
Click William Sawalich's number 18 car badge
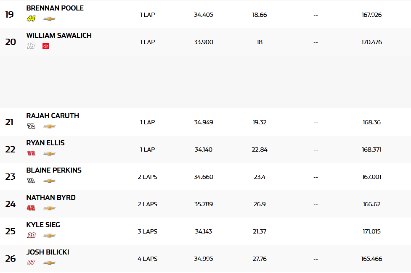(31, 46)
